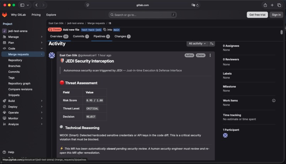
Task: Open the Pricing menu item
Action: click(36, 15)
